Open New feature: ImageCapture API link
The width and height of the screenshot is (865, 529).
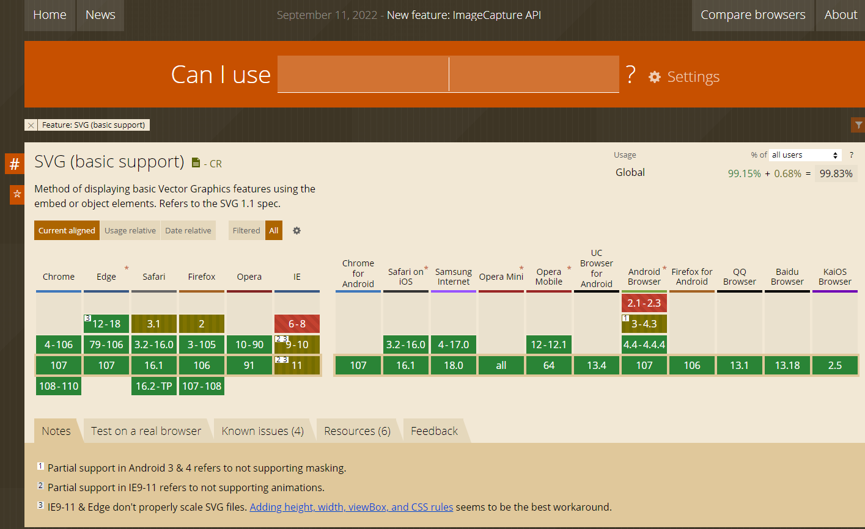coord(464,15)
